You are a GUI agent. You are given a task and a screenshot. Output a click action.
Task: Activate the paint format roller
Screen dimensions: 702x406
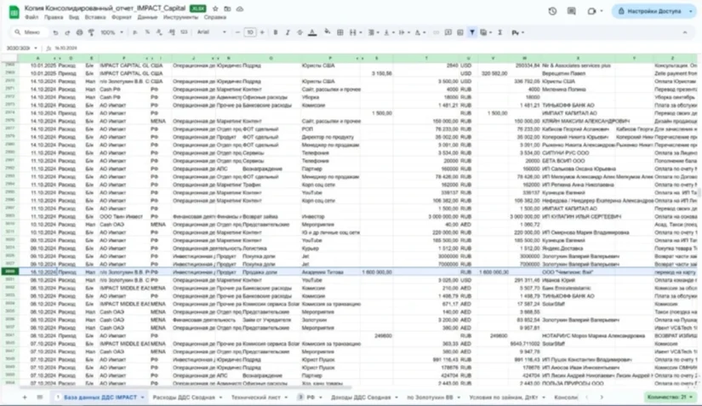pos(91,32)
